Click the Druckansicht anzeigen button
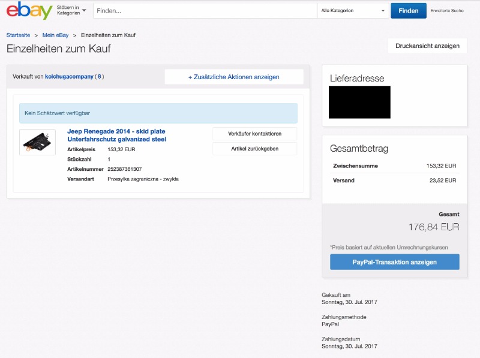Screen dimensions: 480x358 tap(427, 46)
